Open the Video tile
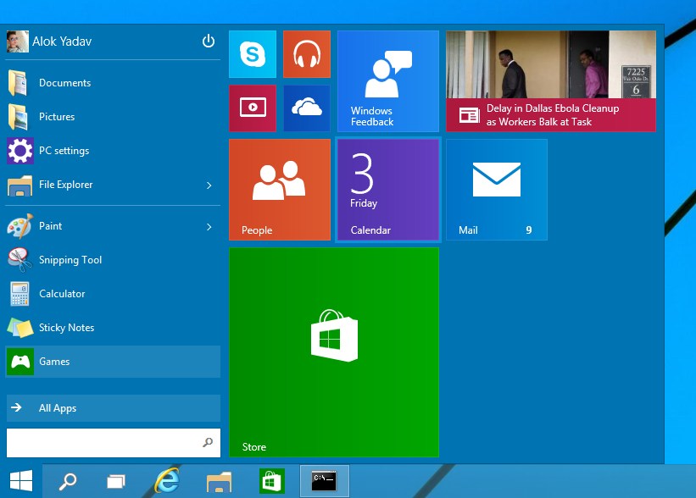The image size is (696, 498). (x=253, y=108)
